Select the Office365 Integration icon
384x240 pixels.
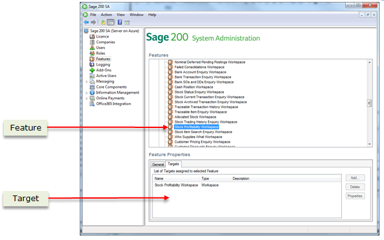pyautogui.click(x=92, y=104)
